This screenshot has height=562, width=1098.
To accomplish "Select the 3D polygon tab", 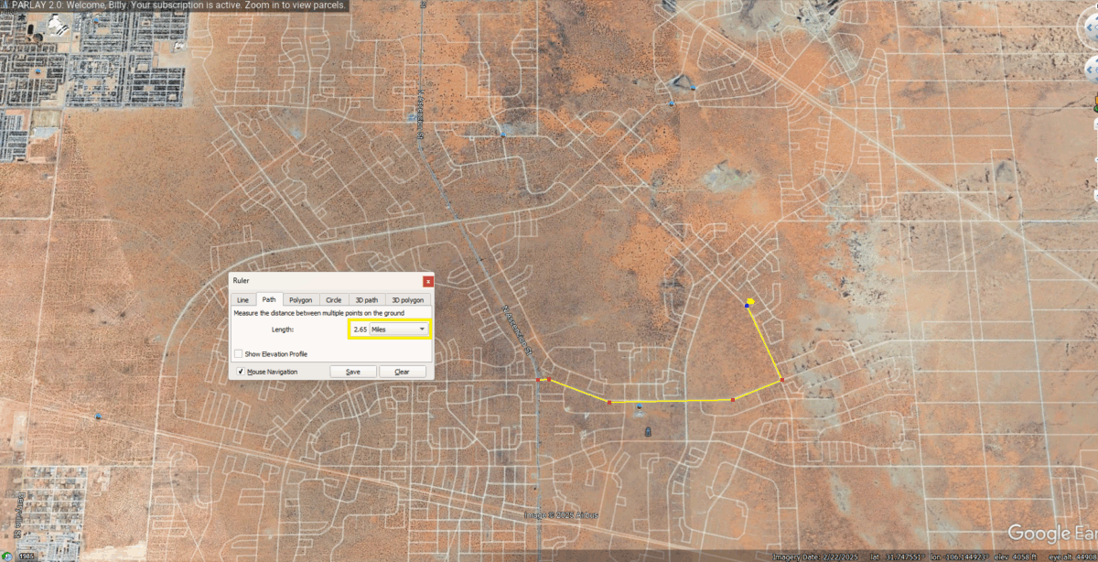I will click(407, 299).
